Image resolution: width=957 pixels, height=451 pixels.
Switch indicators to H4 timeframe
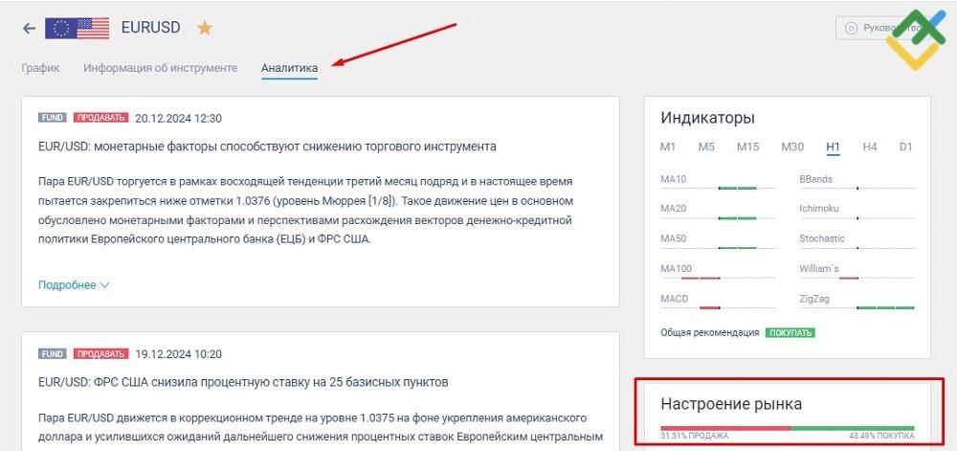869,147
